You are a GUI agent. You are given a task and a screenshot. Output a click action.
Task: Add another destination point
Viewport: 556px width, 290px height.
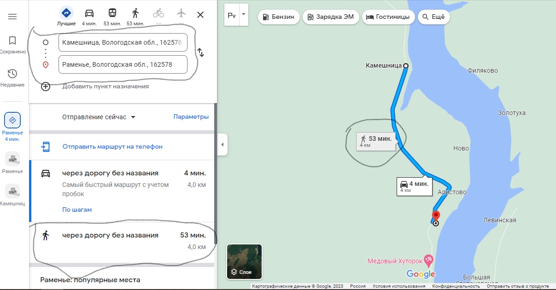pyautogui.click(x=105, y=87)
